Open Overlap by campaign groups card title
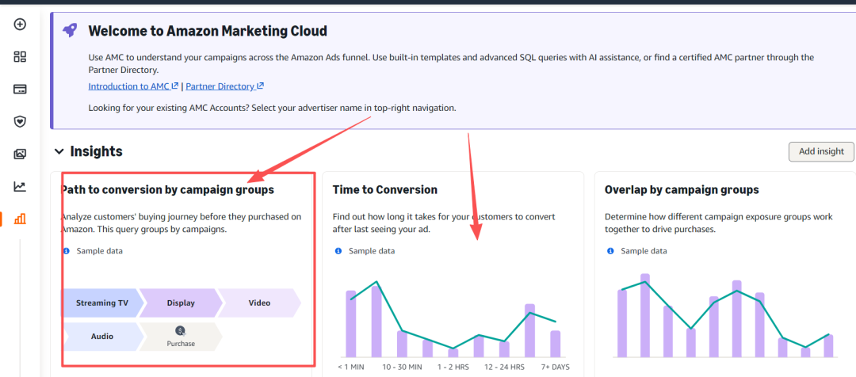The width and height of the screenshot is (856, 377). (681, 190)
